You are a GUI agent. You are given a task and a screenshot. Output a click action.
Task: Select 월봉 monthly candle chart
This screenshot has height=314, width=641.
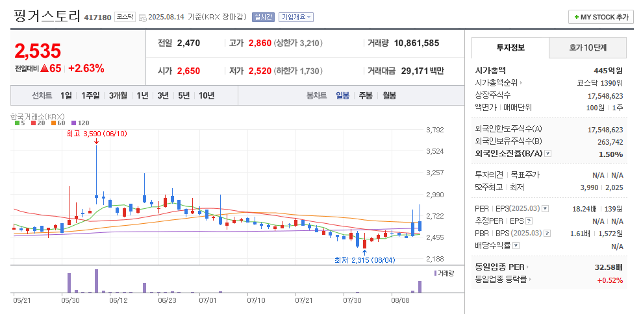tap(389, 95)
